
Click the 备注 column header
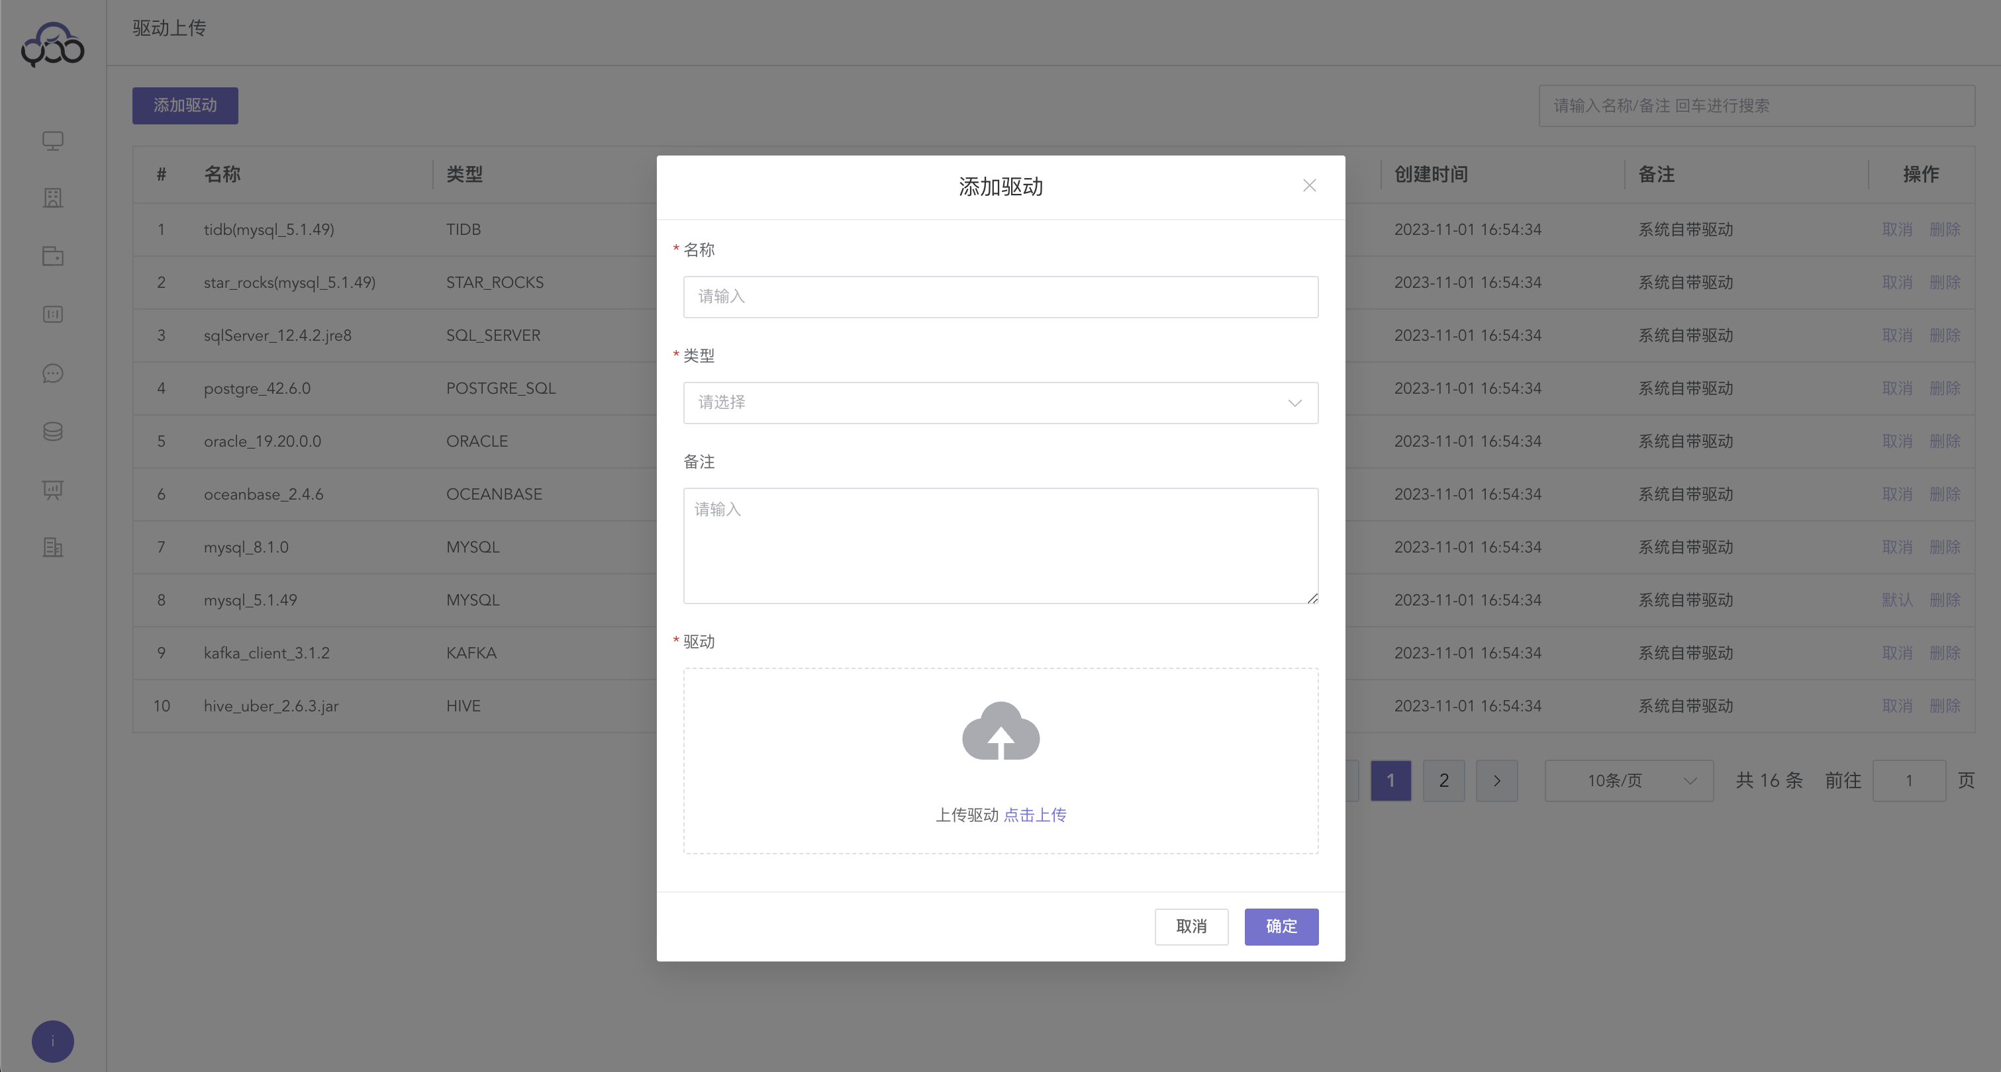1656,175
